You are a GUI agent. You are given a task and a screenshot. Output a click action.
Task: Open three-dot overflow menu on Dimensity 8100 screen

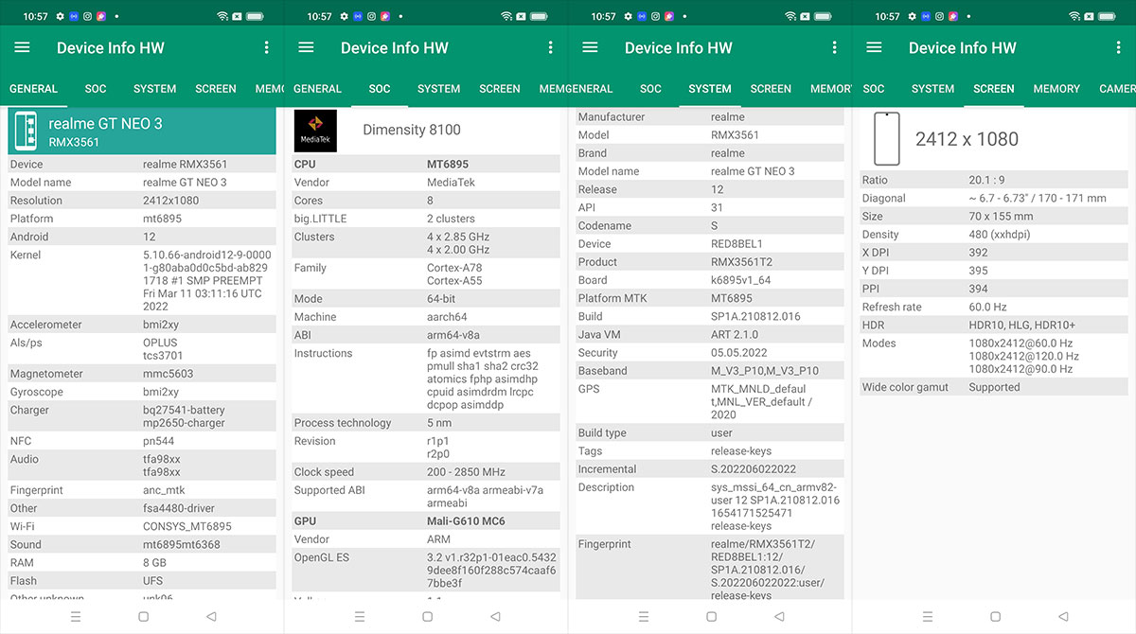pos(551,47)
